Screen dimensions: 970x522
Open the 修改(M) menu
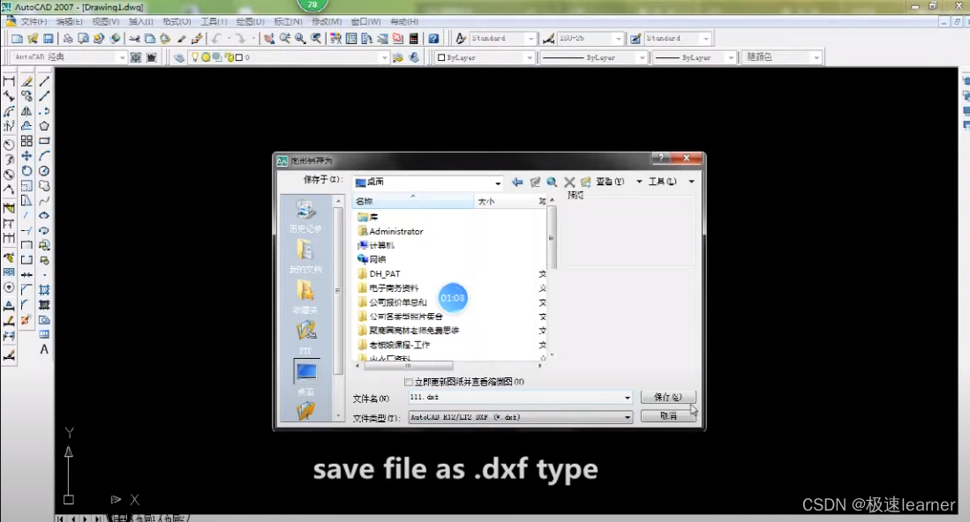click(327, 22)
